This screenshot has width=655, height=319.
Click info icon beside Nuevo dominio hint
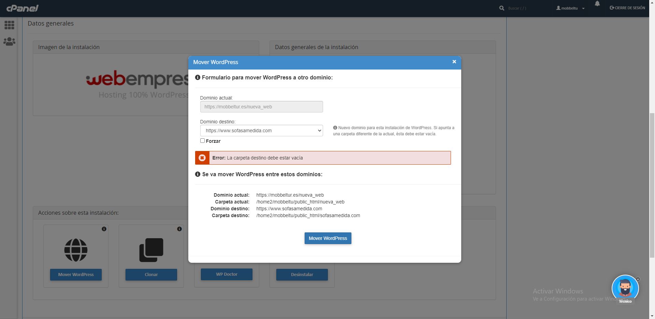(335, 128)
